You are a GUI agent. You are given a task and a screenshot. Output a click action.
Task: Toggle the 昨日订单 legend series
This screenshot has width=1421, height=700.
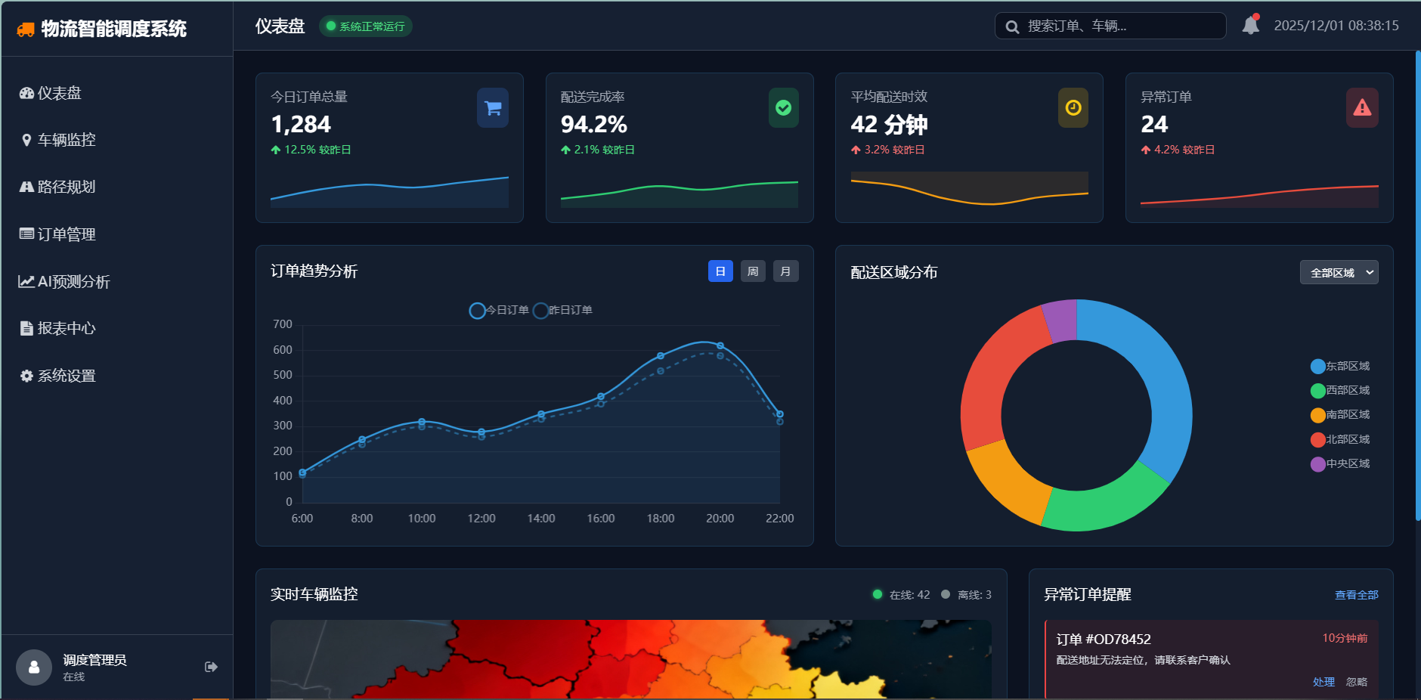click(563, 311)
